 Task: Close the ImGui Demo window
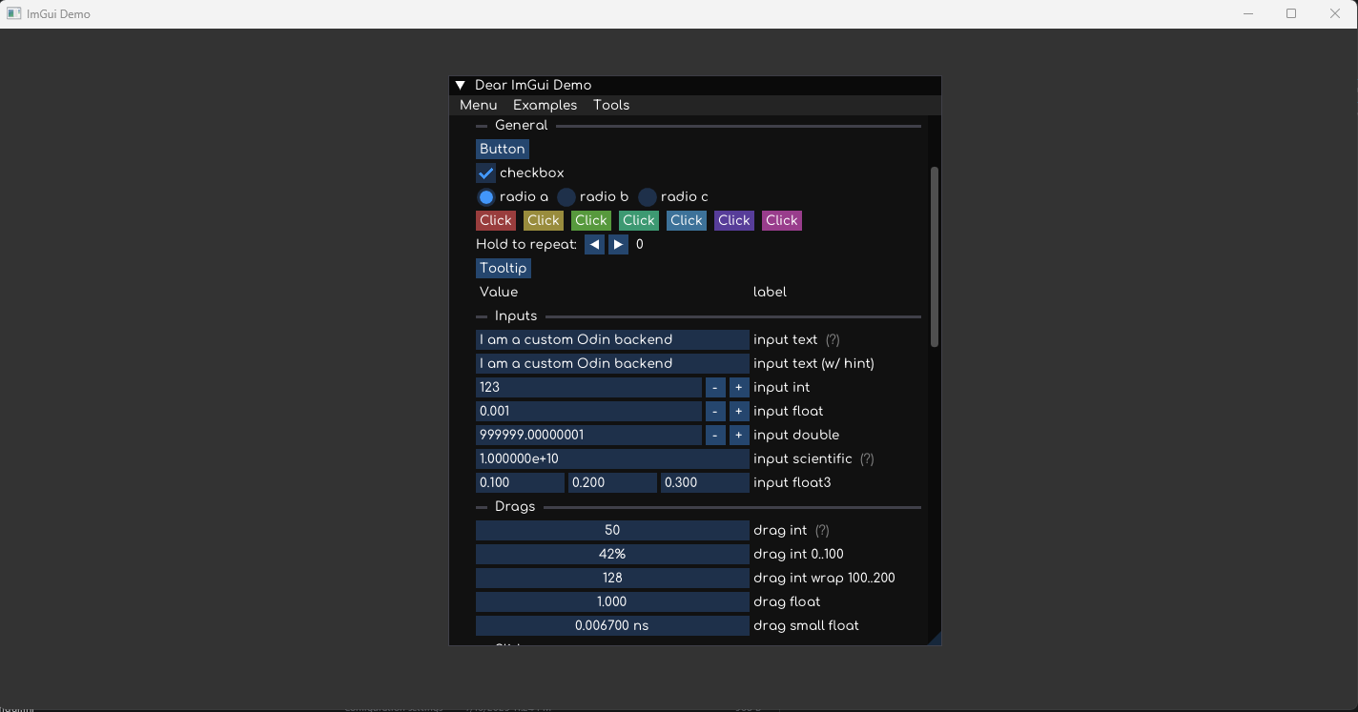(1335, 13)
